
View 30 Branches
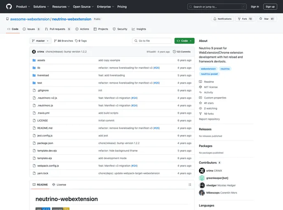click(63, 41)
